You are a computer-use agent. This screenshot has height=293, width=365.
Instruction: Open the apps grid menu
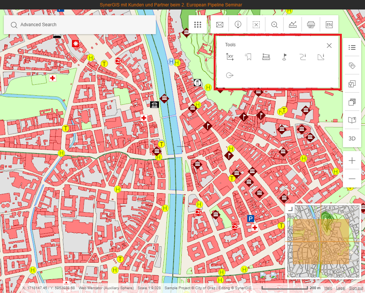pyautogui.click(x=197, y=25)
